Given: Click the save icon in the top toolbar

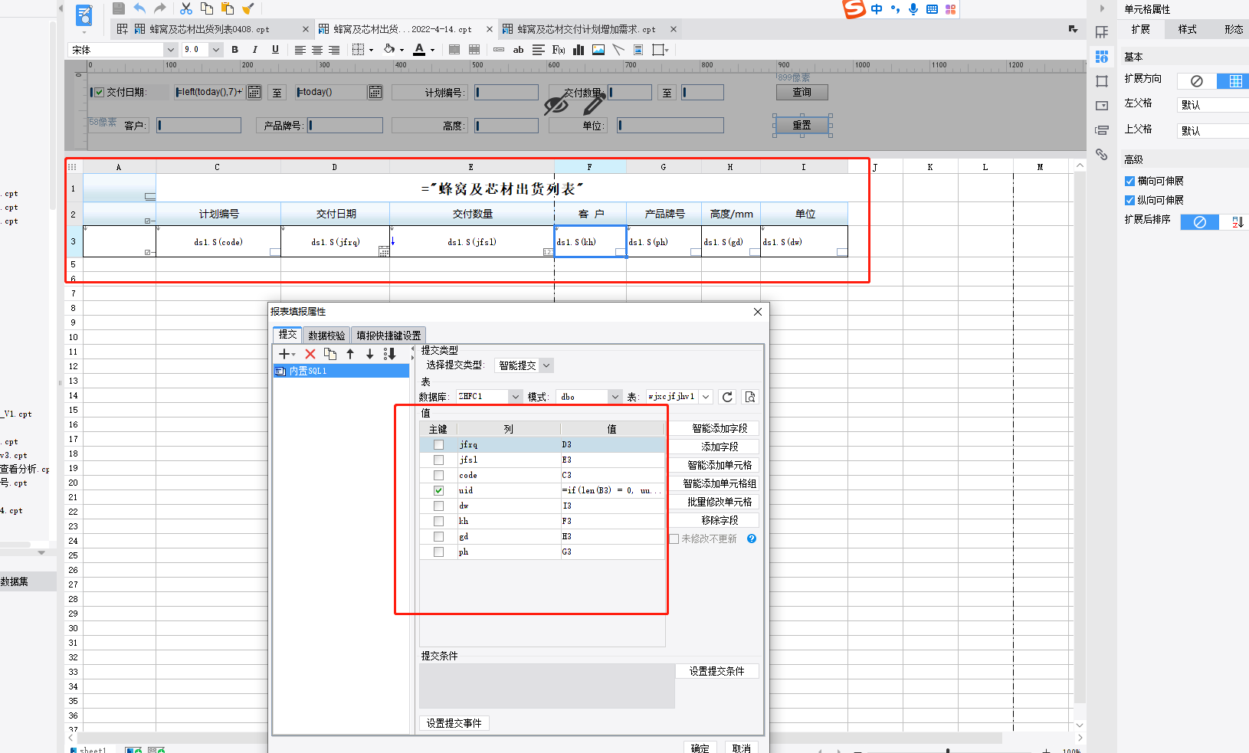Looking at the screenshot, I should click(119, 8).
